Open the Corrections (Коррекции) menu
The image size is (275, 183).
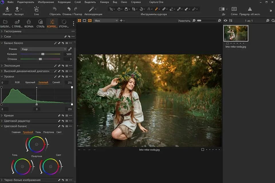click(x=64, y=2)
